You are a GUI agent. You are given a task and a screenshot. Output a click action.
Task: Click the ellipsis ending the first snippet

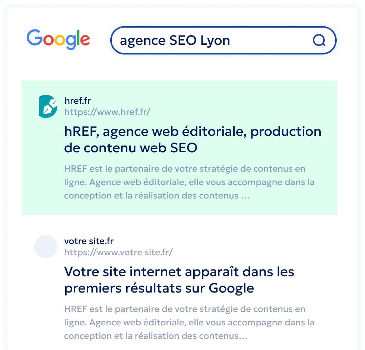[245, 196]
